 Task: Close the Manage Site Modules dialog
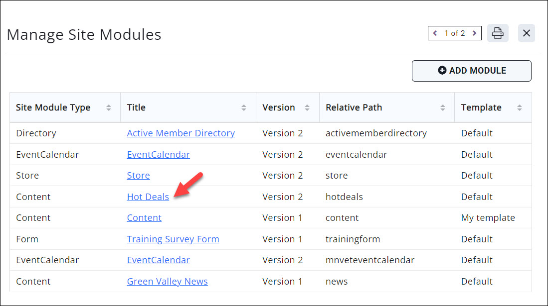pyautogui.click(x=526, y=33)
